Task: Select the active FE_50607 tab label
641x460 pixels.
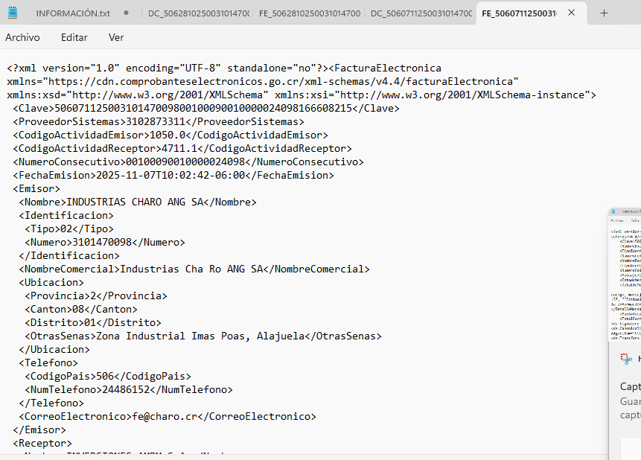Action: (x=520, y=13)
